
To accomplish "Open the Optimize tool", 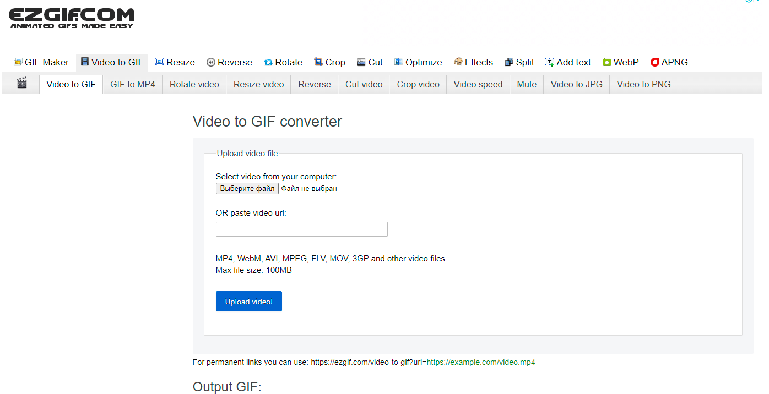I will pyautogui.click(x=418, y=62).
